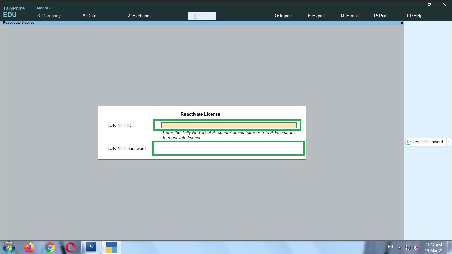Screen dimensions: 452x254
Task: Restore down the TallyPrime window
Action: pyautogui.click(x=429, y=4)
